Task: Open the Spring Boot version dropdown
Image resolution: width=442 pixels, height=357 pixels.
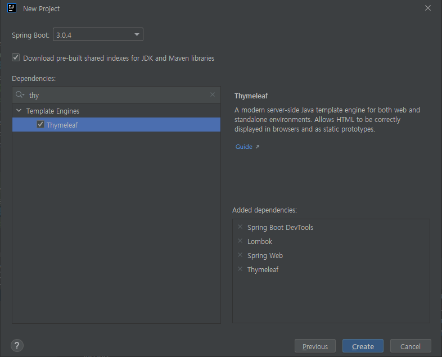Action: [x=98, y=34]
